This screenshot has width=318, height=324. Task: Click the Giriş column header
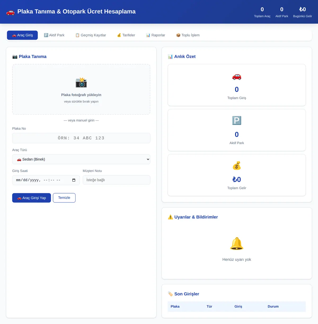[x=238, y=306]
